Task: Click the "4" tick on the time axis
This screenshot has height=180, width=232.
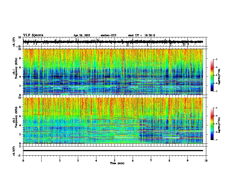Action: 96,161
